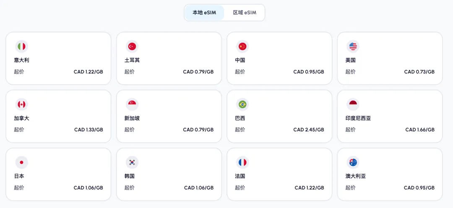
Task: Click the Canada flag icon
Action: 21,104
